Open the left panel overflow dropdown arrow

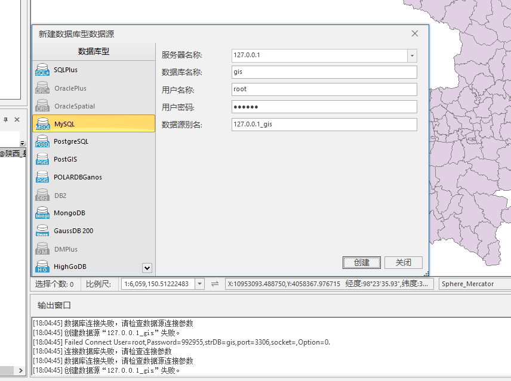click(x=22, y=143)
